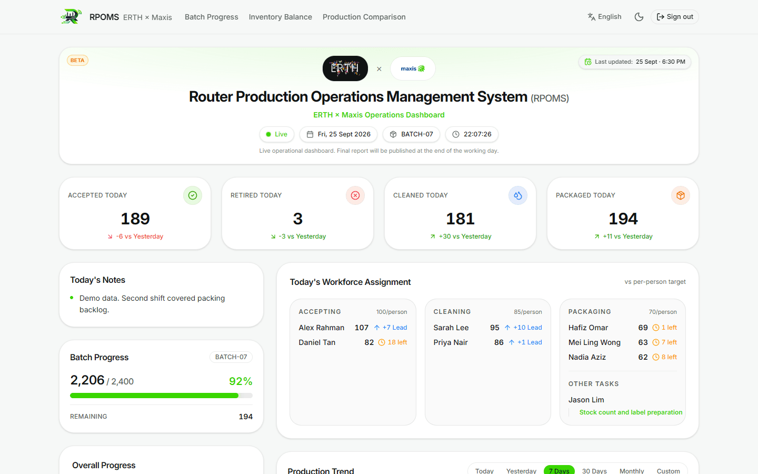
Task: Click Jason Lim under Other Tasks
Action: tap(586, 400)
